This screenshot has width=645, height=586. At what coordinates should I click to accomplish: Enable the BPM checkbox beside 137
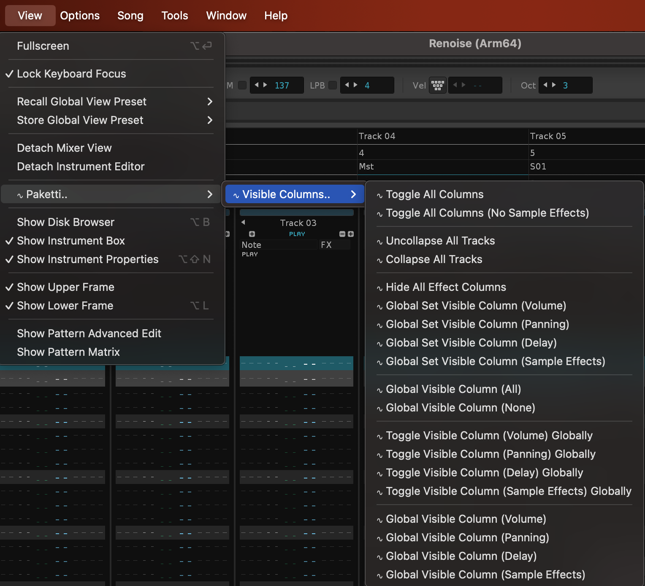242,85
